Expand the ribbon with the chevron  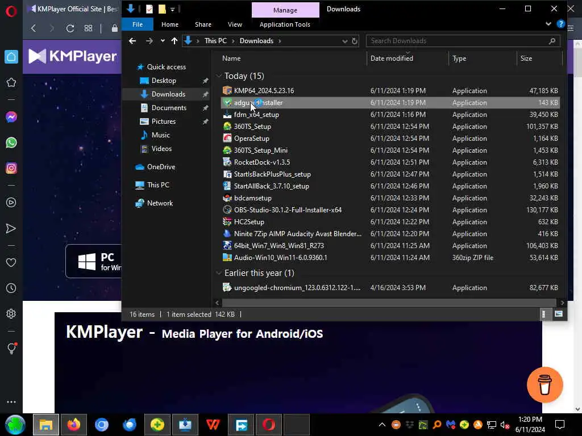(x=548, y=24)
